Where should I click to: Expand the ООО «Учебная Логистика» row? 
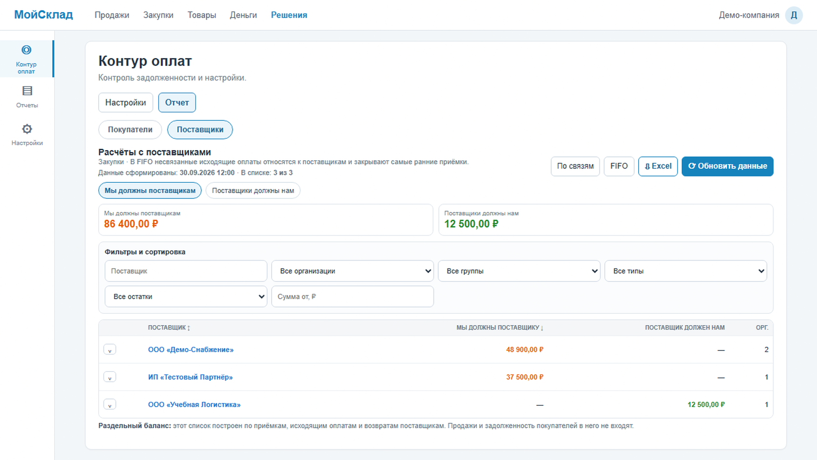[109, 404]
